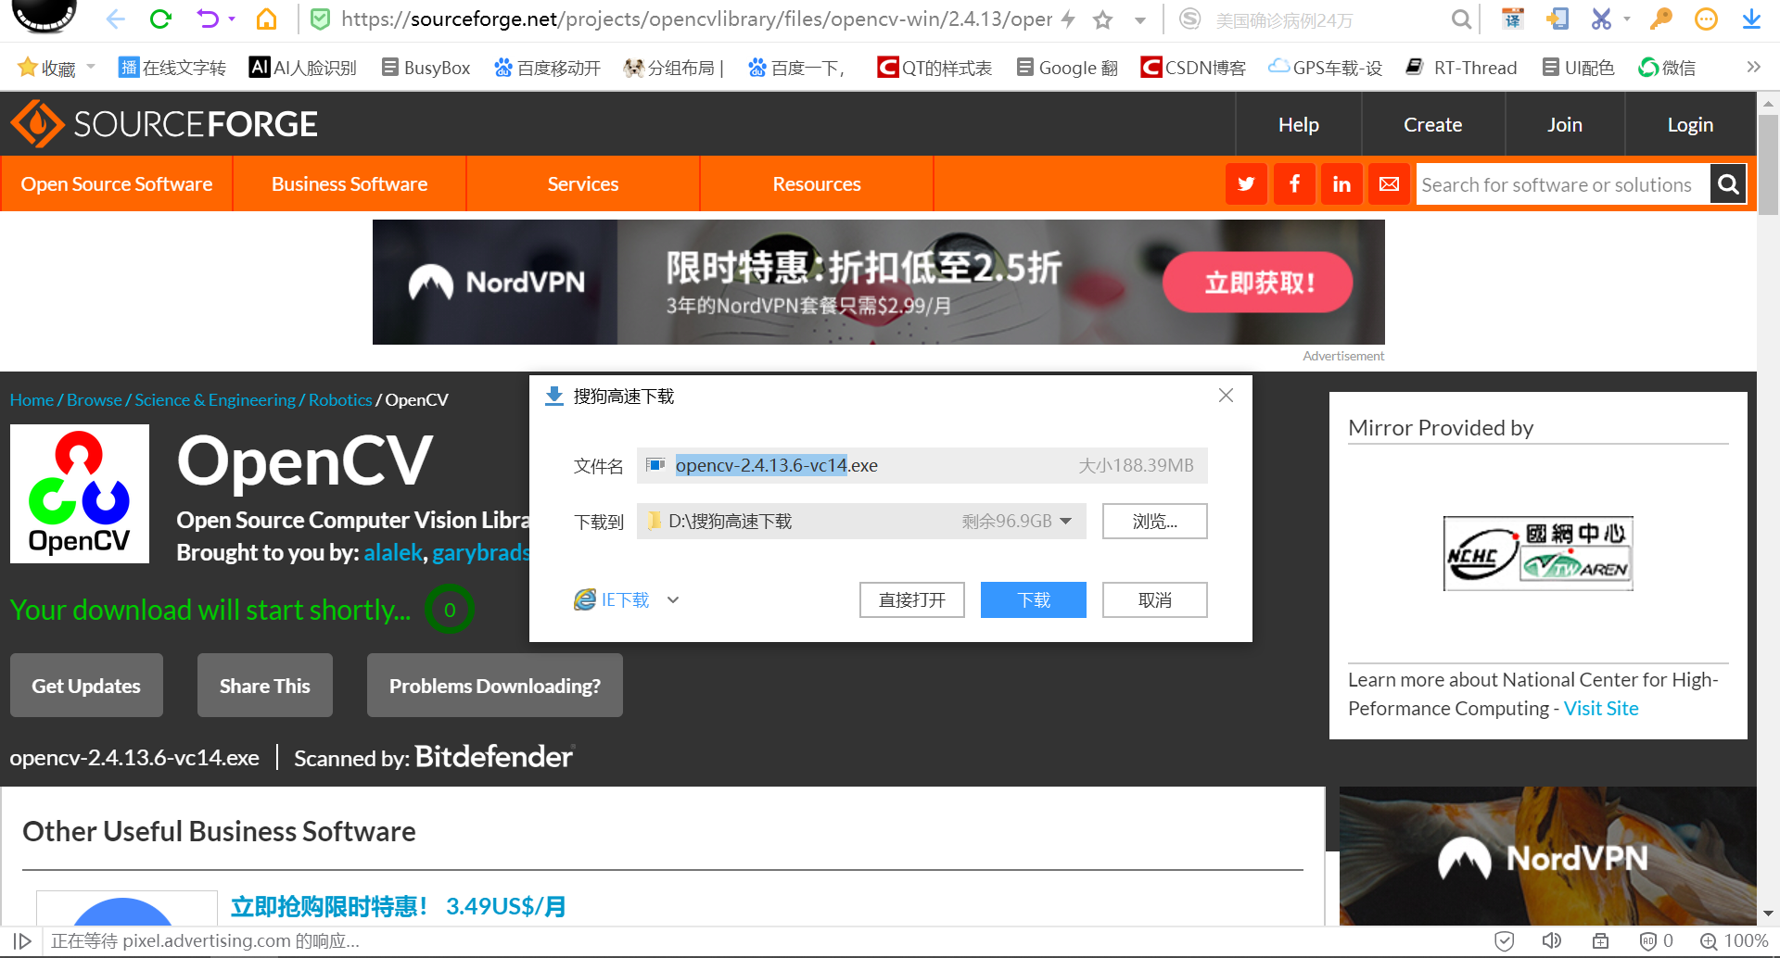Screen dimensions: 1780x958
Task: Expand the bookmarks overflow chevron
Action: (x=1753, y=67)
